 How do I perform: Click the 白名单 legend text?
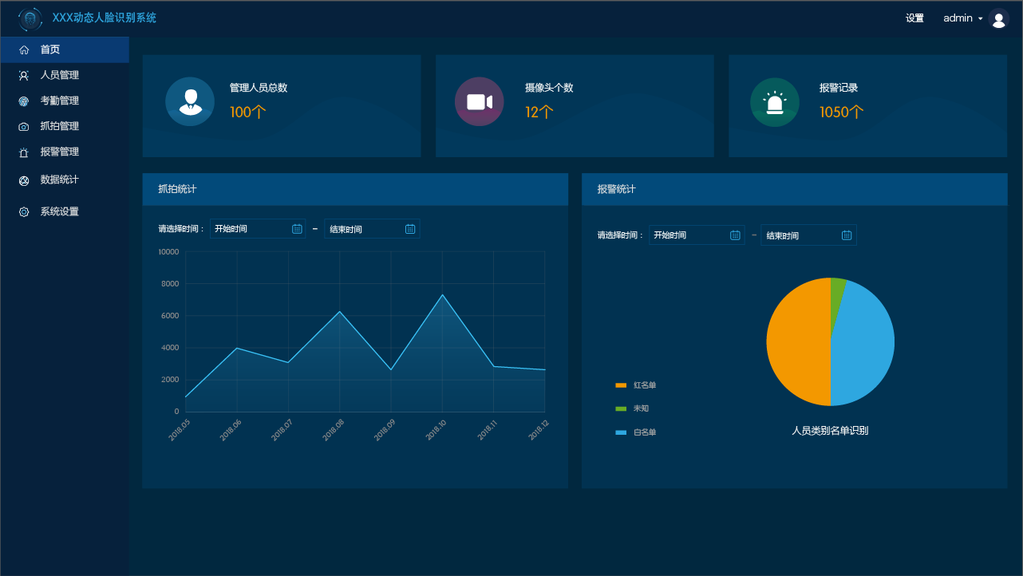pos(645,432)
